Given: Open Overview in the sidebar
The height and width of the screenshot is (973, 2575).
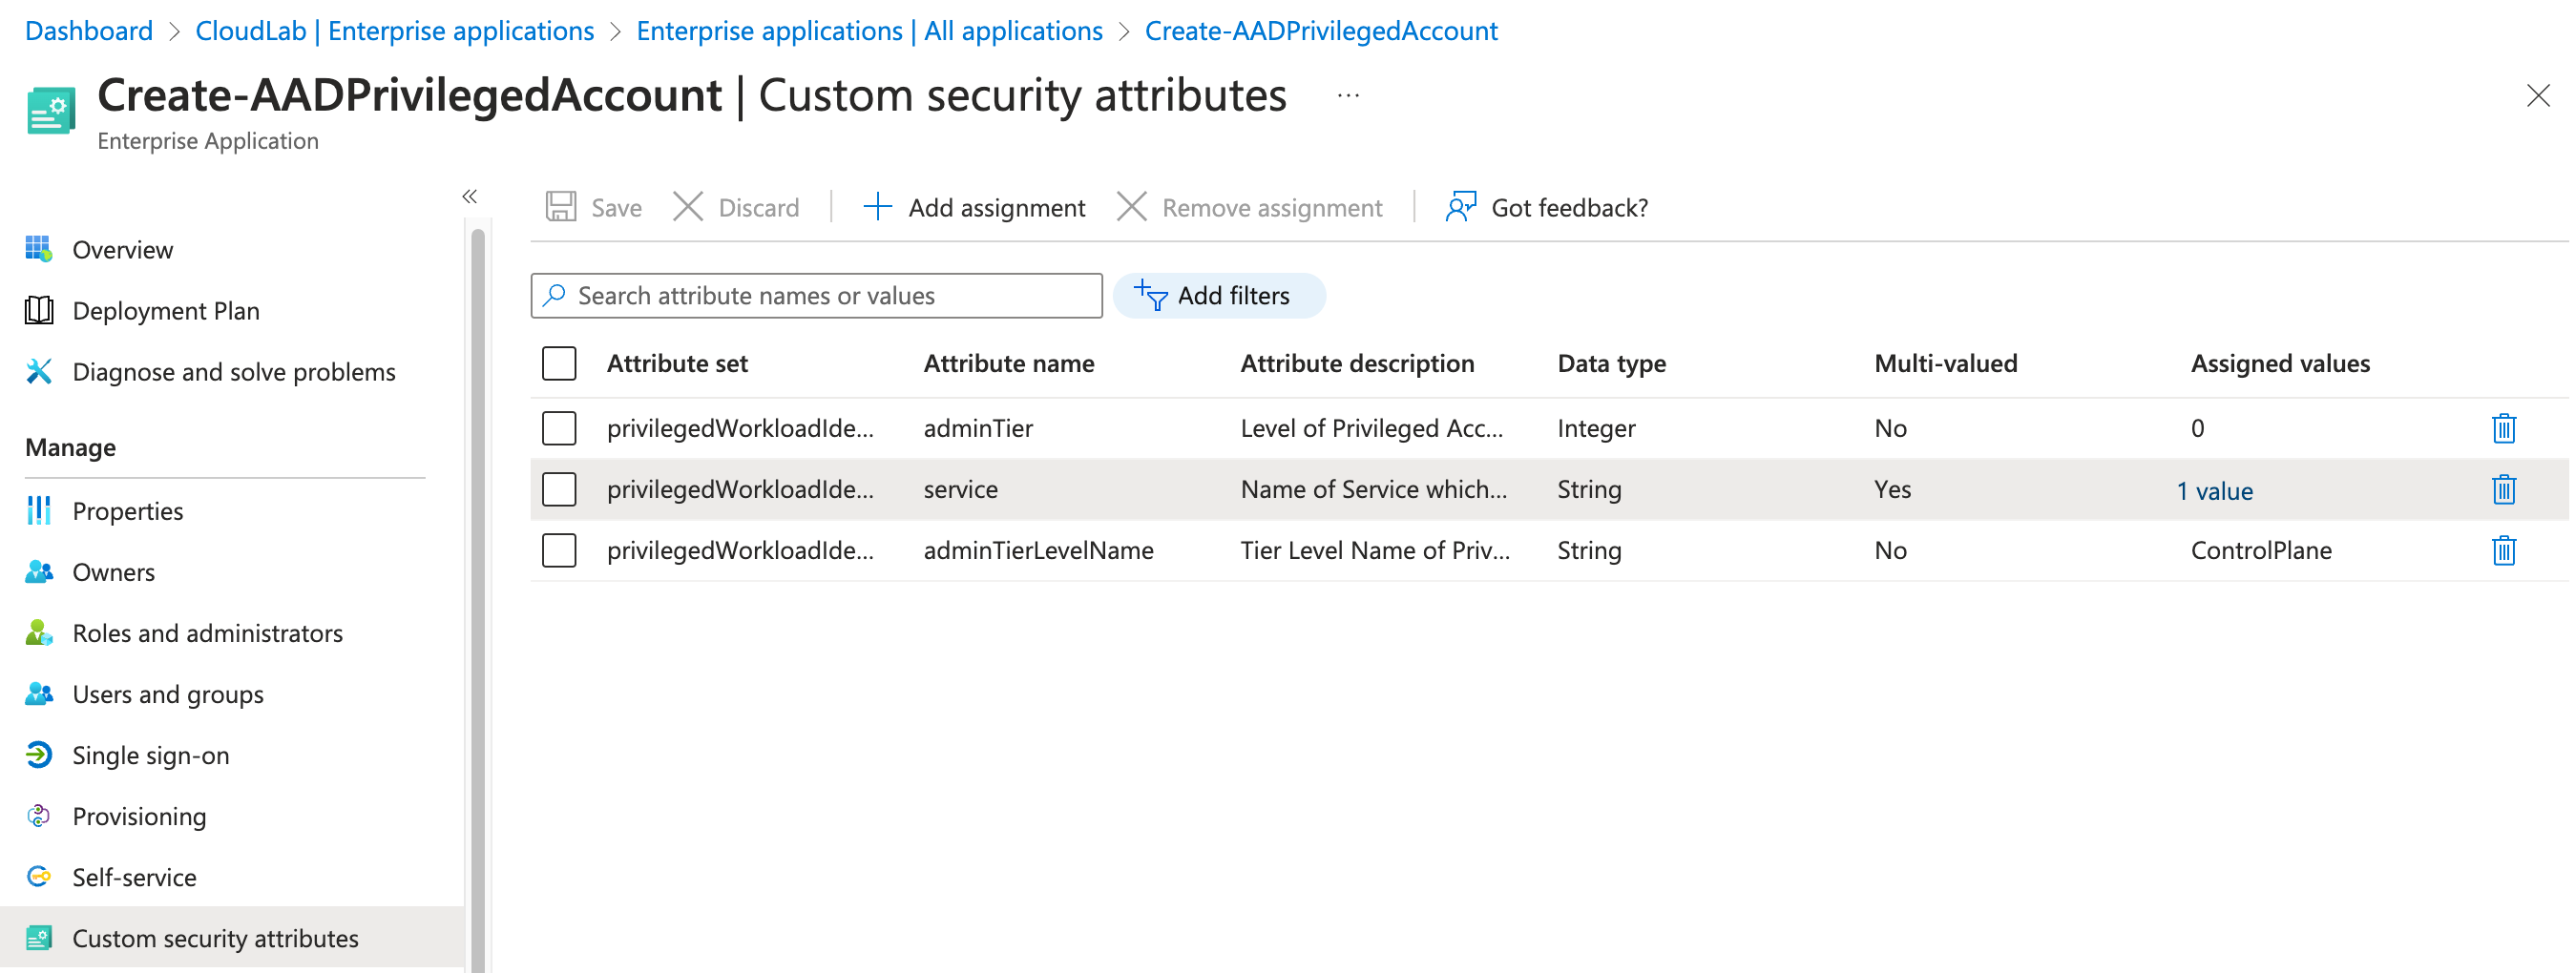Looking at the screenshot, I should coord(122,249).
